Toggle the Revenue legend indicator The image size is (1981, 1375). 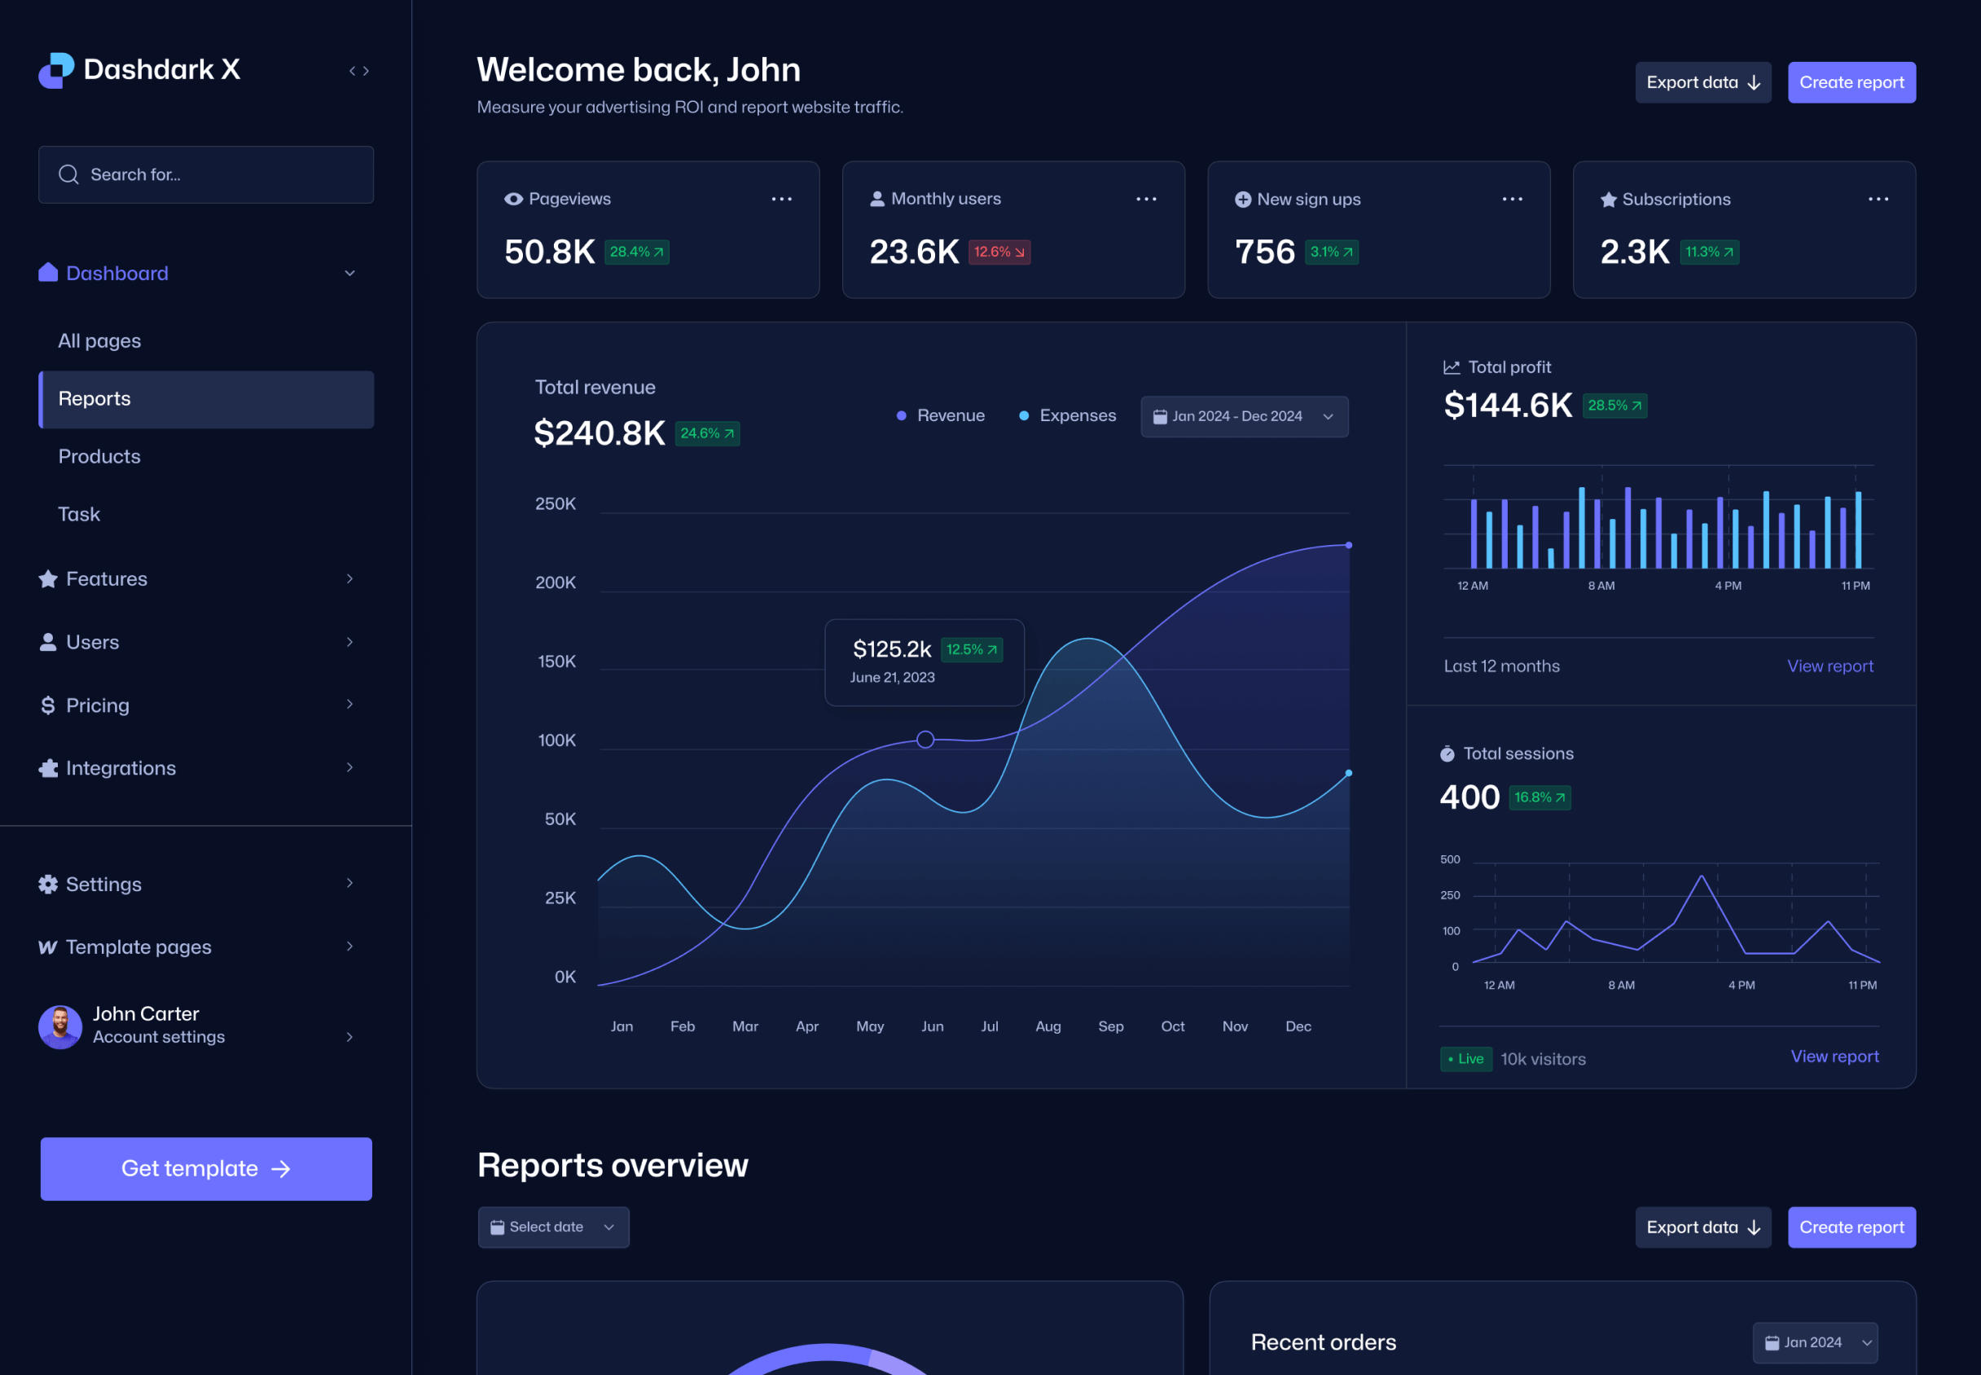tap(902, 415)
